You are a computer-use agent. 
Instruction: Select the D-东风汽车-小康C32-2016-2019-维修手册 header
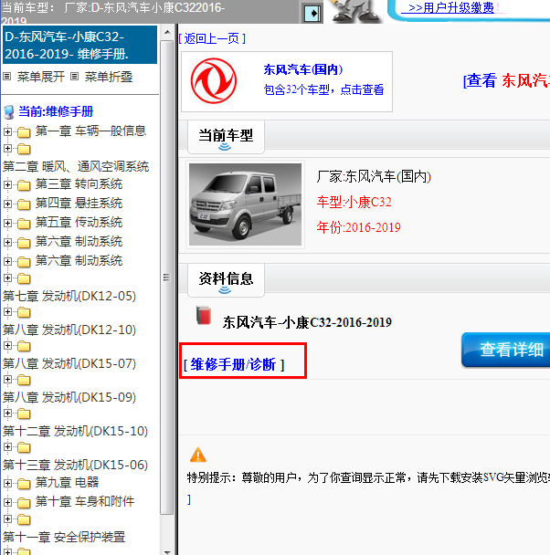click(x=79, y=45)
